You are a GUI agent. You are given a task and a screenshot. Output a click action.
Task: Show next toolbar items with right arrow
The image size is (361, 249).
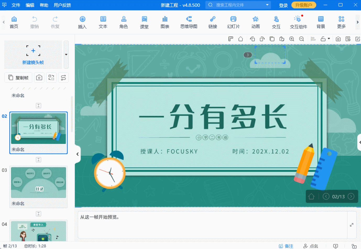tap(357, 22)
